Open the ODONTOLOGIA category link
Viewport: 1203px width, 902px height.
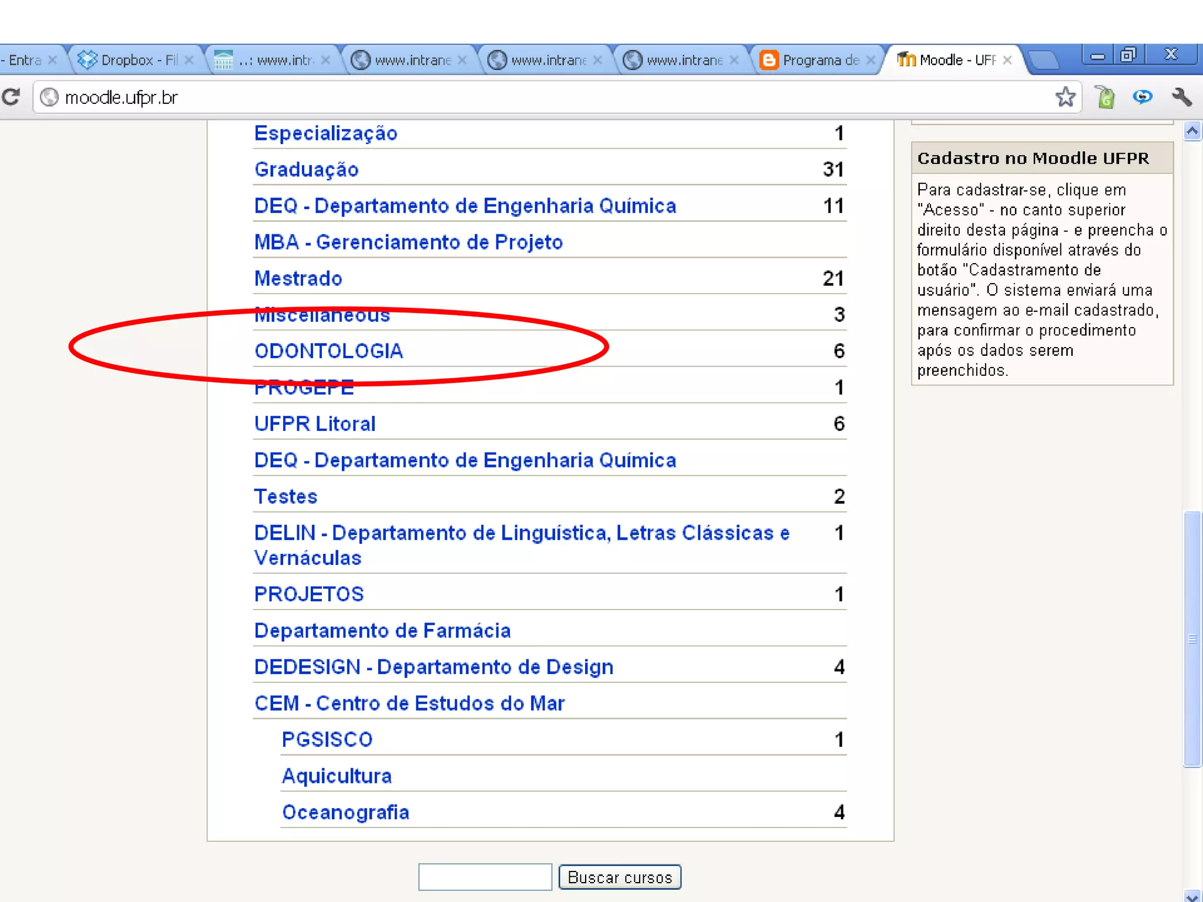328,351
